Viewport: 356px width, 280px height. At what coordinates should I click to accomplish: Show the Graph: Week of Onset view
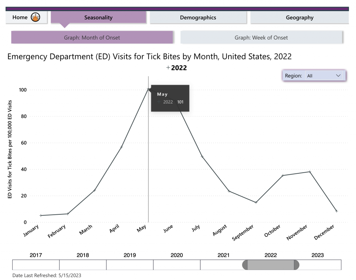(x=261, y=38)
